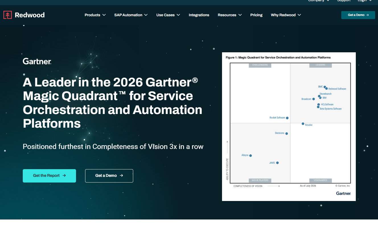Image resolution: width=378 pixels, height=228 pixels.
Task: Click the Gartner logo above the headline
Action: pyautogui.click(x=37, y=61)
